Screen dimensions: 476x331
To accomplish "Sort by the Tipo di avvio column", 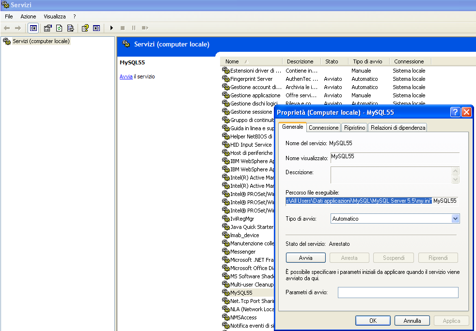I will coord(369,61).
